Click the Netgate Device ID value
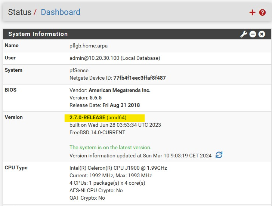Image resolution: width=272 pixels, height=206 pixels. coord(139,78)
